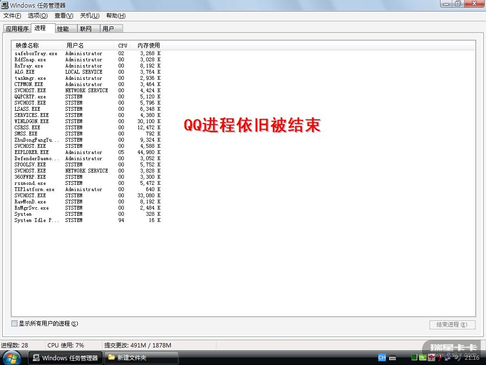Click the SVCHOST.EXE row using 33,080 K
The height and width of the screenshot is (365, 486).
coord(87,195)
